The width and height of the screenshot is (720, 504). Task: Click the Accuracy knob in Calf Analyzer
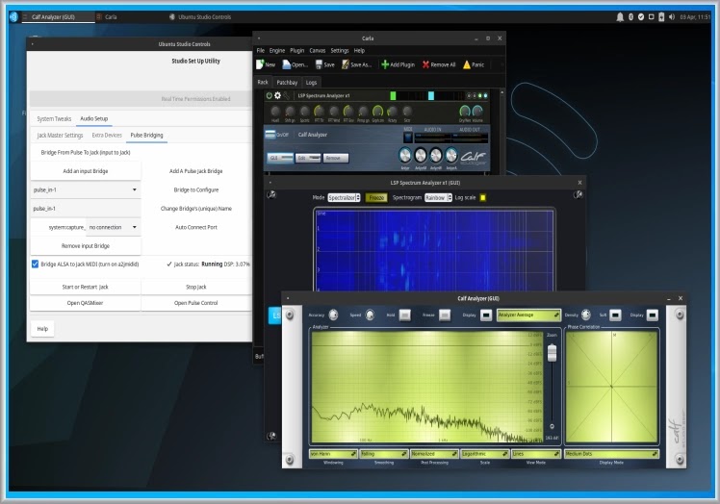(x=333, y=315)
